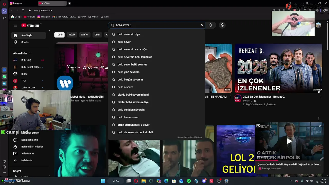The image size is (329, 185).
Task: Open Spotify from the taskbar
Action: pyautogui.click(x=189, y=181)
